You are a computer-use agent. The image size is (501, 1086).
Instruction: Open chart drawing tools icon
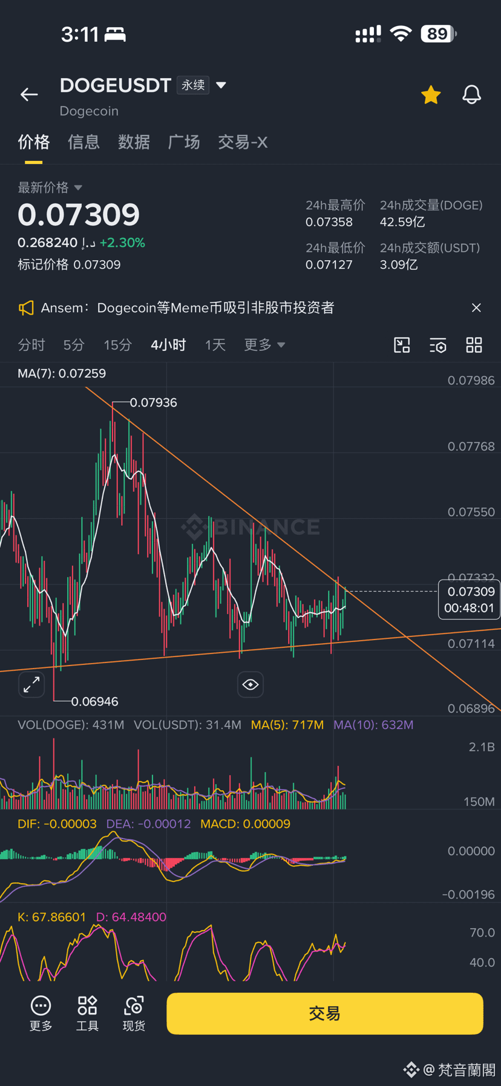tap(402, 345)
